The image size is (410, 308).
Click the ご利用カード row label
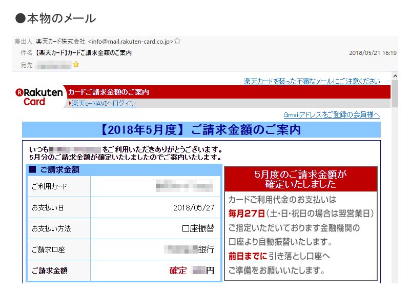coord(49,186)
